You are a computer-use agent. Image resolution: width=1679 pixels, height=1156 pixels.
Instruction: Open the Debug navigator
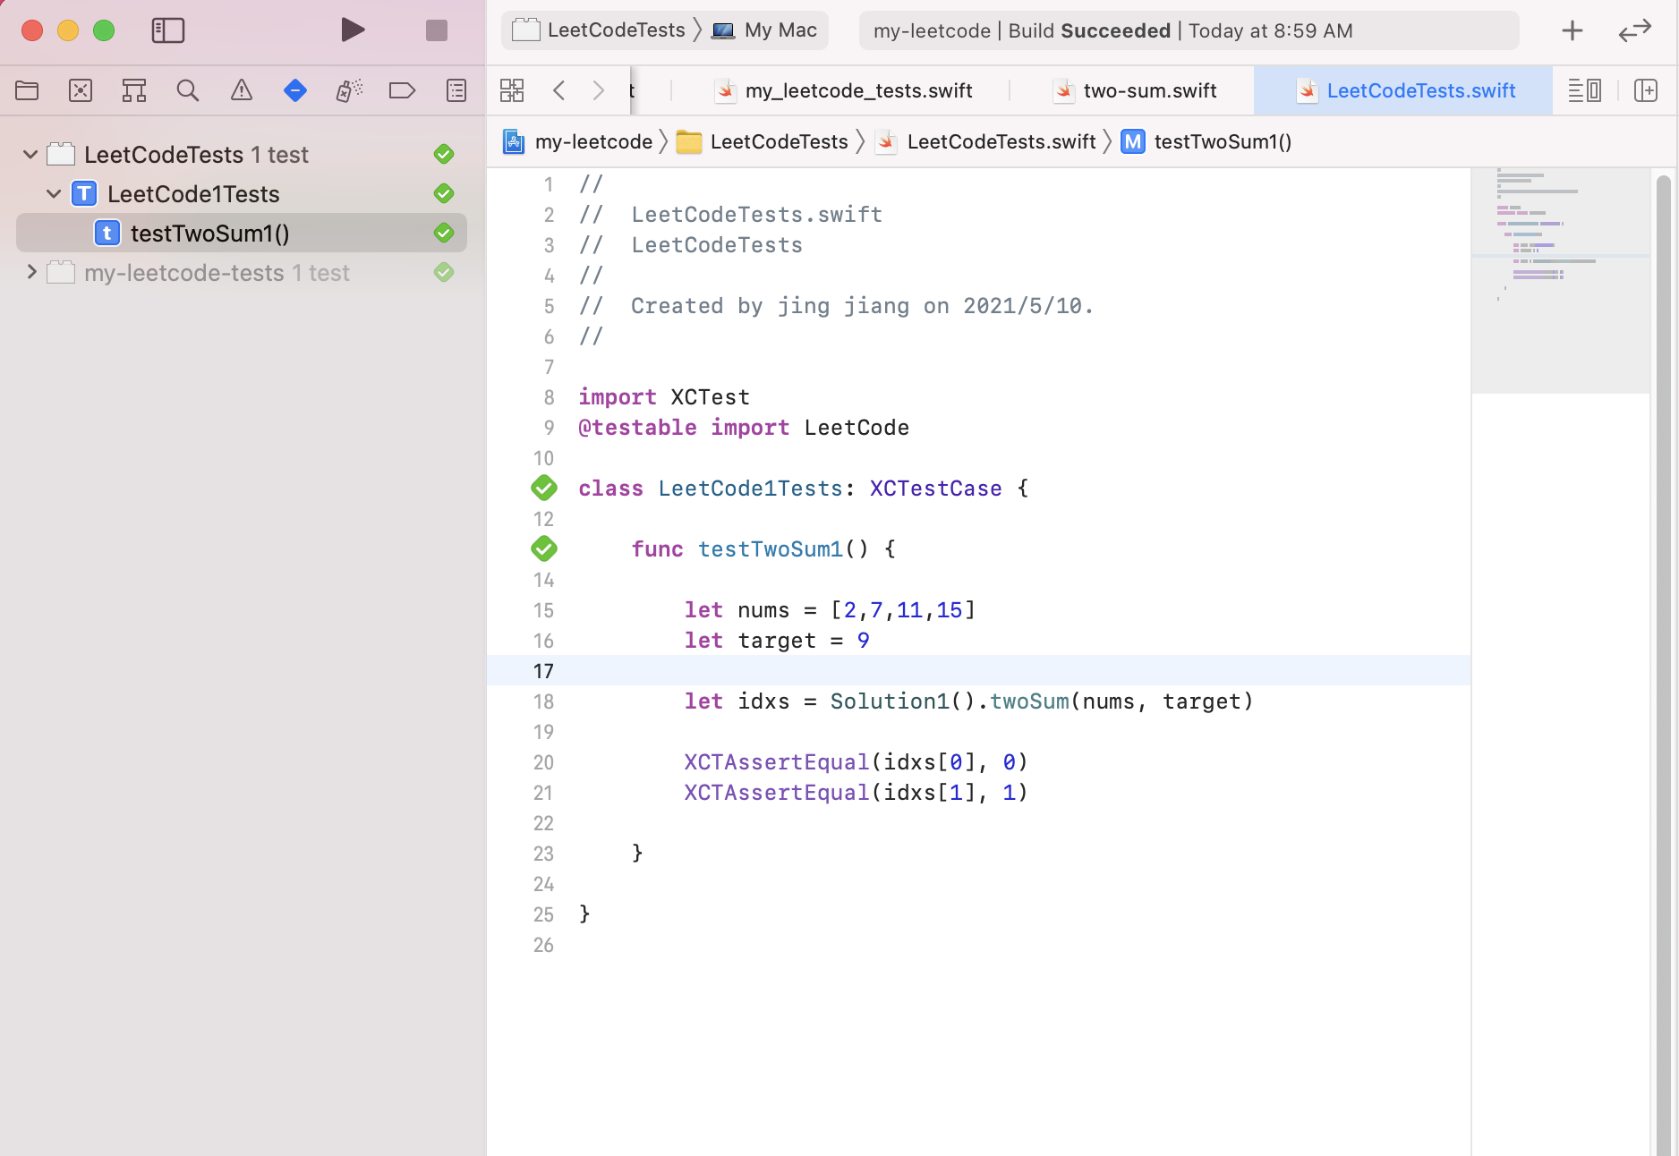[349, 90]
